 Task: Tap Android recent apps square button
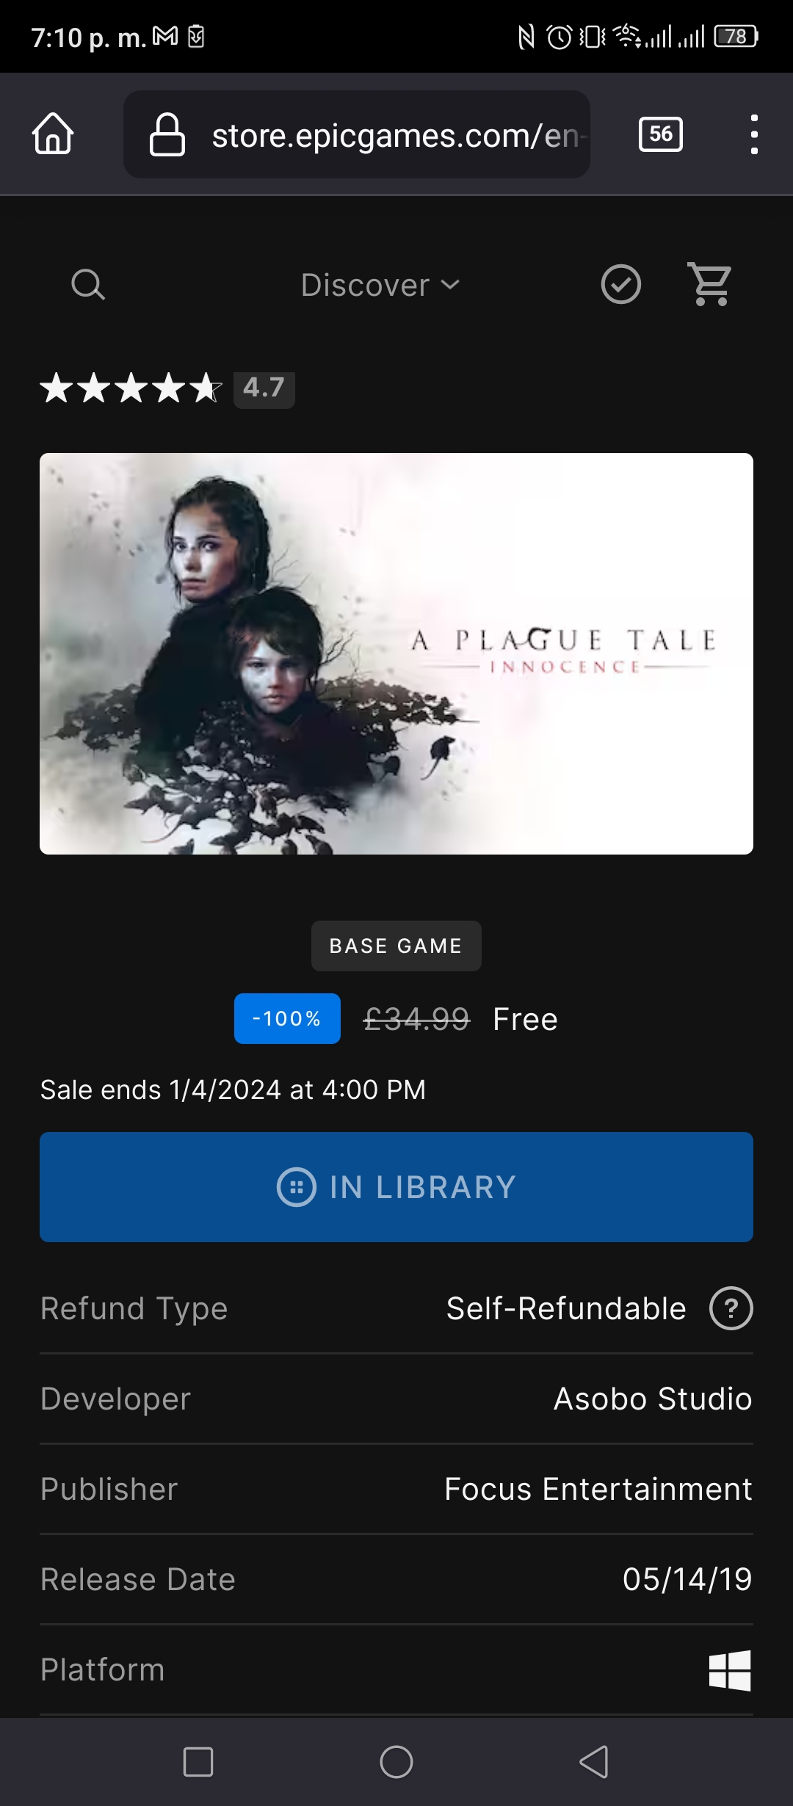[x=198, y=1762]
